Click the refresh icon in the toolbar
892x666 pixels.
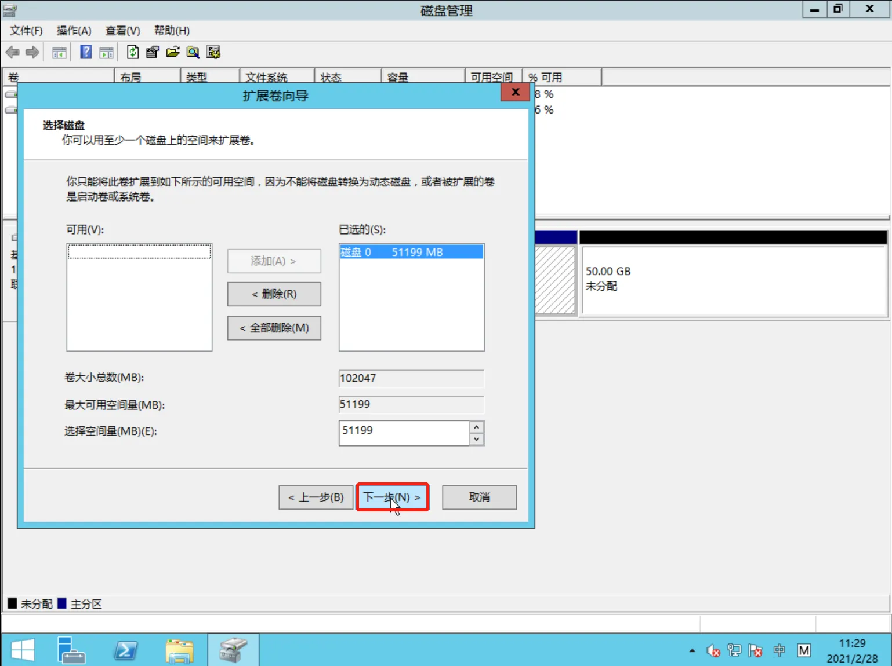coord(133,52)
